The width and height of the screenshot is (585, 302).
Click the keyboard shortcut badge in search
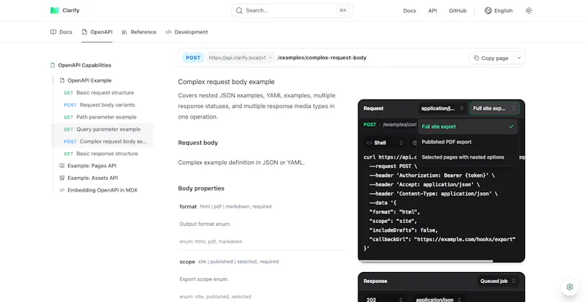tap(343, 10)
